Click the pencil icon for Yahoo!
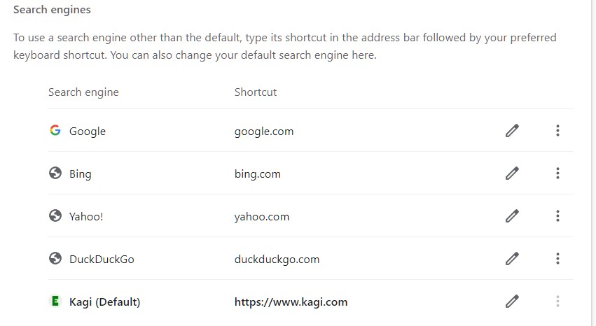 (512, 216)
